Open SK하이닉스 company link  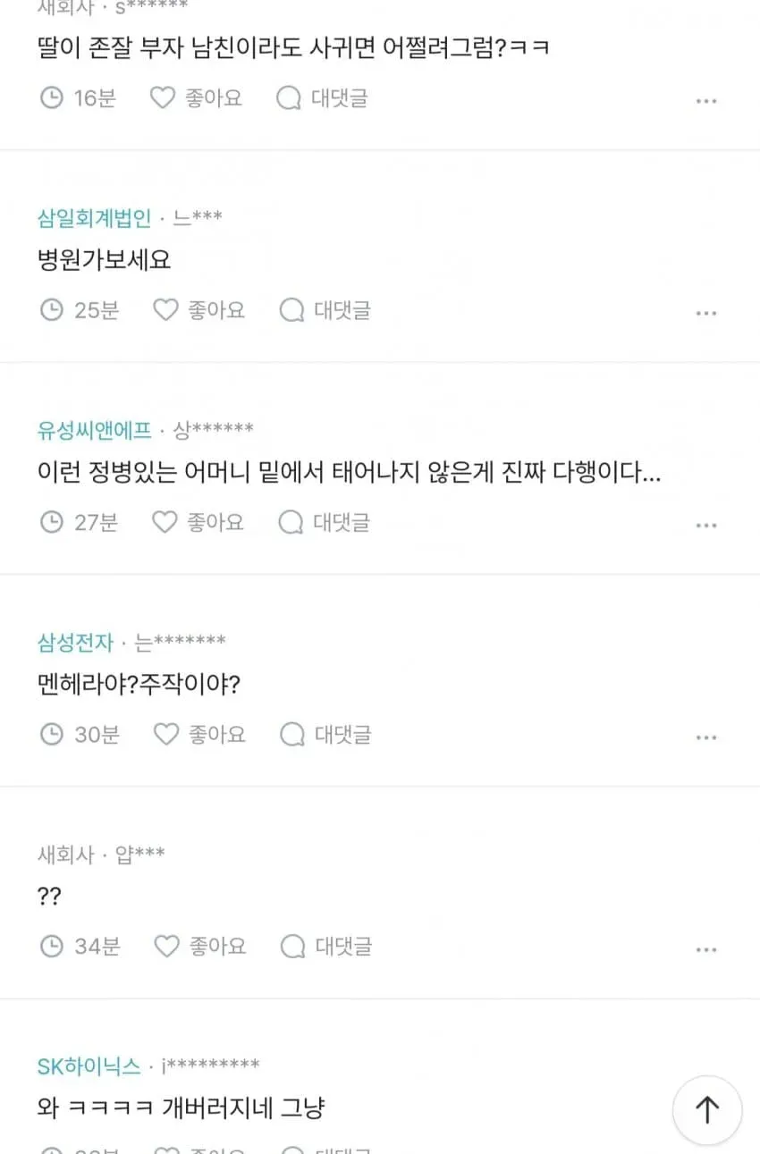click(x=89, y=1066)
